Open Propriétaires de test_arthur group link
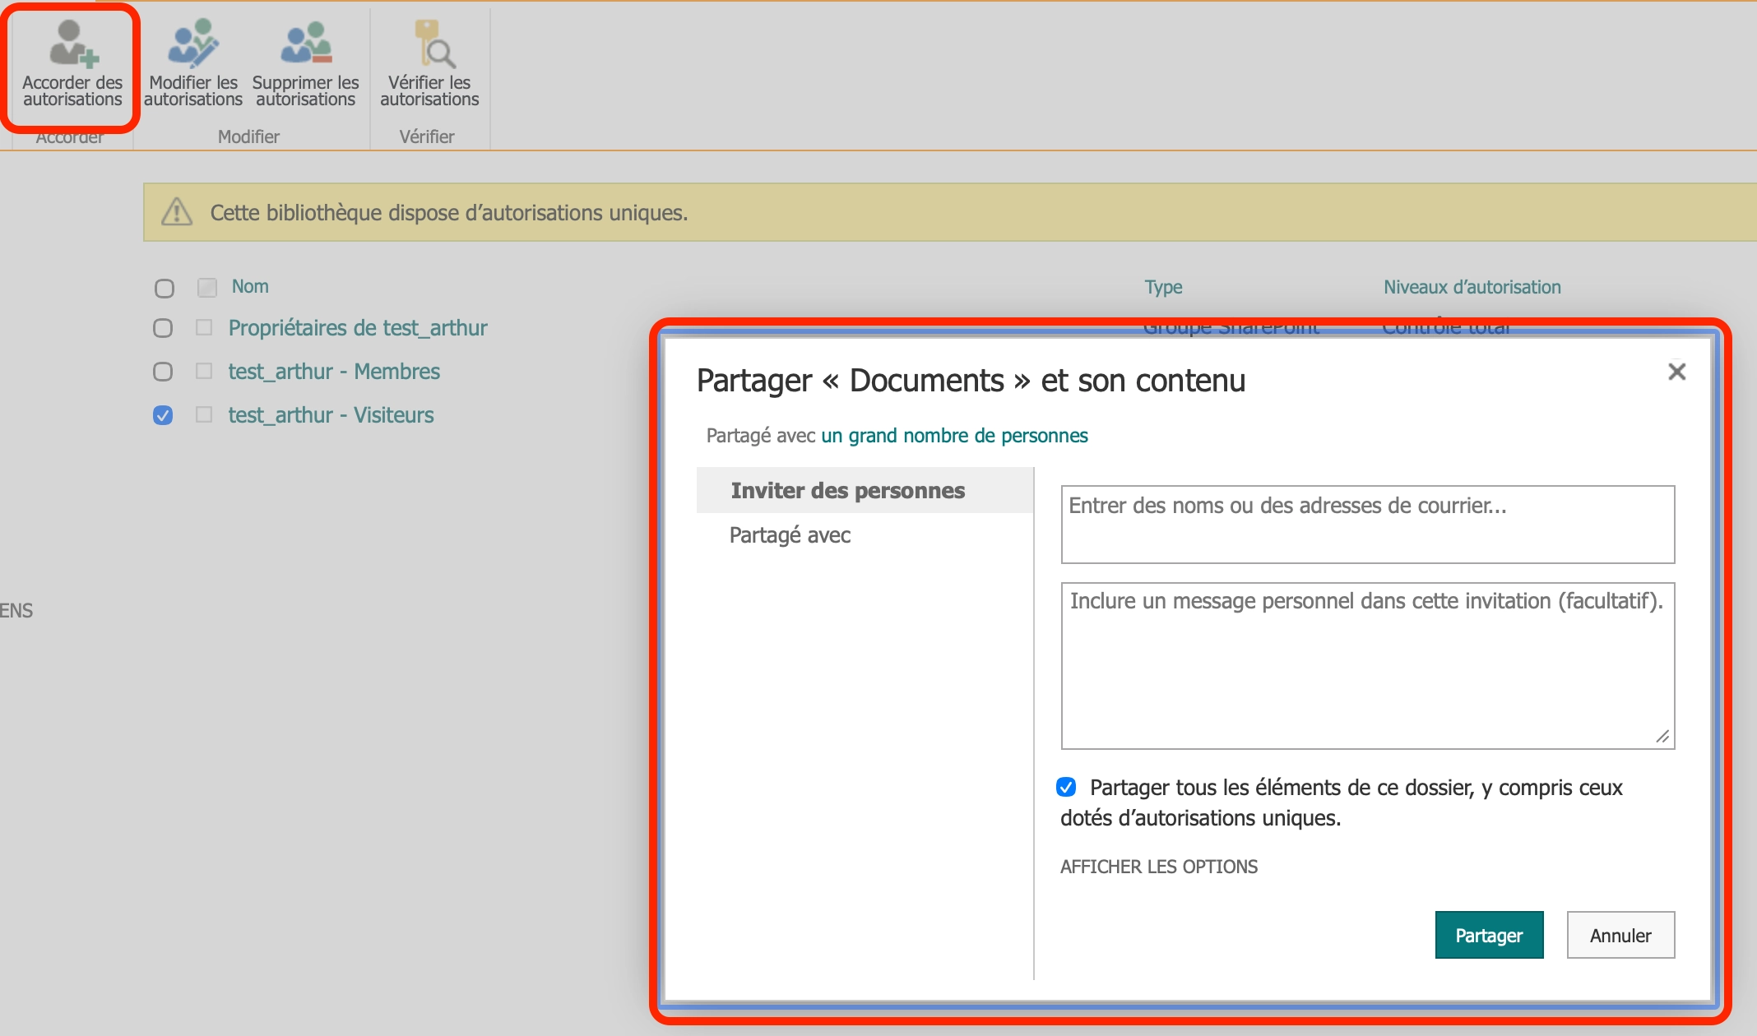 358,328
